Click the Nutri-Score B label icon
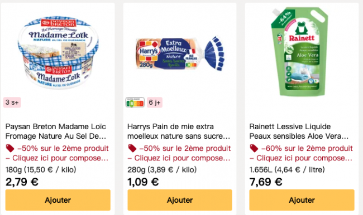363x215 pixels. (135, 102)
